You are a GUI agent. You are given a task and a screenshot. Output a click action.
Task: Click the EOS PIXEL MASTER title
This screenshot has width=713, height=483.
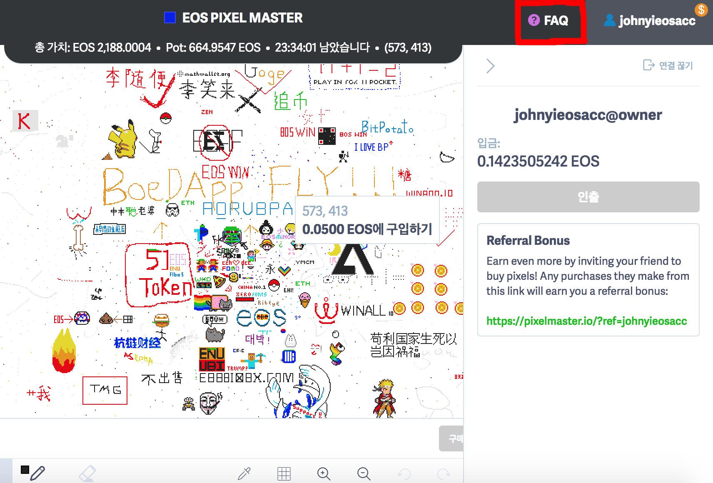pyautogui.click(x=242, y=17)
